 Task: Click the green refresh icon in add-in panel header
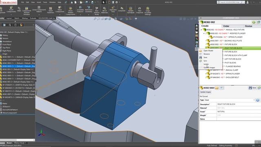(x=254, y=22)
